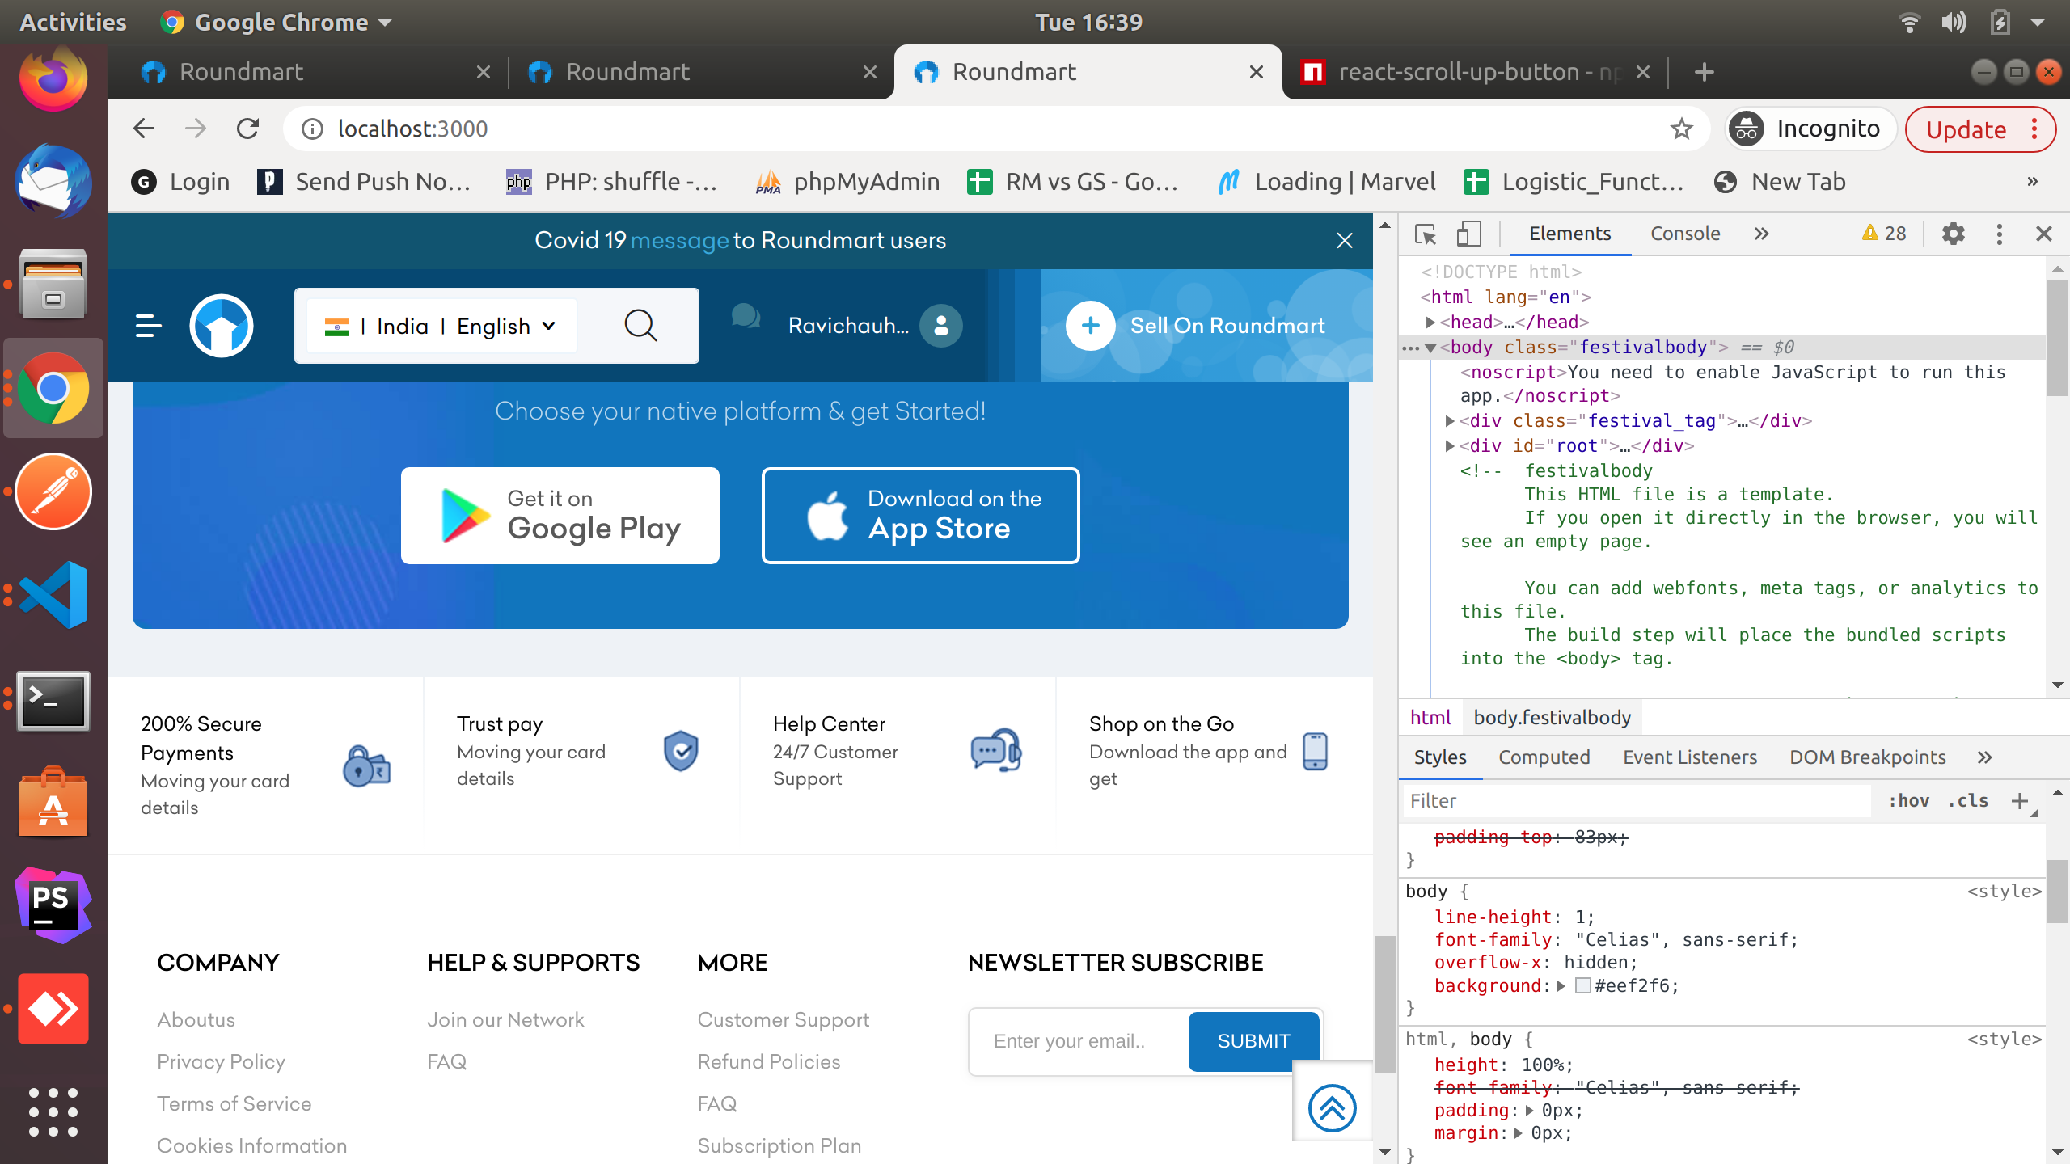Expand the div id root node
The height and width of the screenshot is (1164, 2070).
[x=1450, y=446]
